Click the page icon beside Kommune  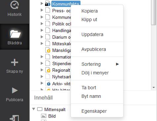48,17
